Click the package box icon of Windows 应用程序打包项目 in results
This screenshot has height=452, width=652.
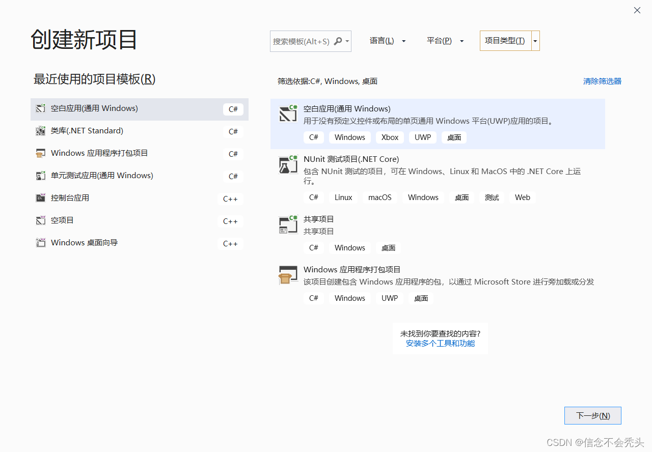pyautogui.click(x=288, y=275)
